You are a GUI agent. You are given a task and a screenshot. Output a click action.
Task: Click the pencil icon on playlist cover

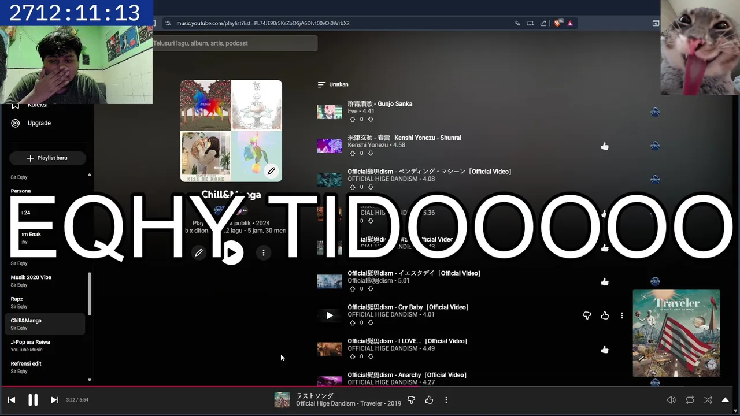(x=271, y=171)
